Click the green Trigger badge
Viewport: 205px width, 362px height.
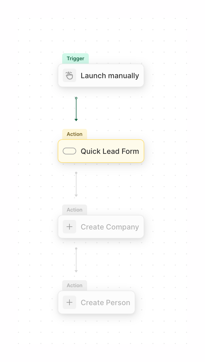click(75, 58)
